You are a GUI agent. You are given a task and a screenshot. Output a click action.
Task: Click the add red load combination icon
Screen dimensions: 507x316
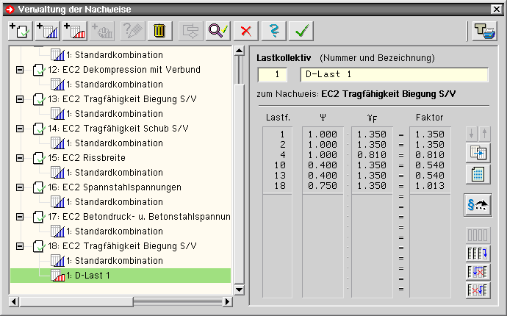click(74, 31)
